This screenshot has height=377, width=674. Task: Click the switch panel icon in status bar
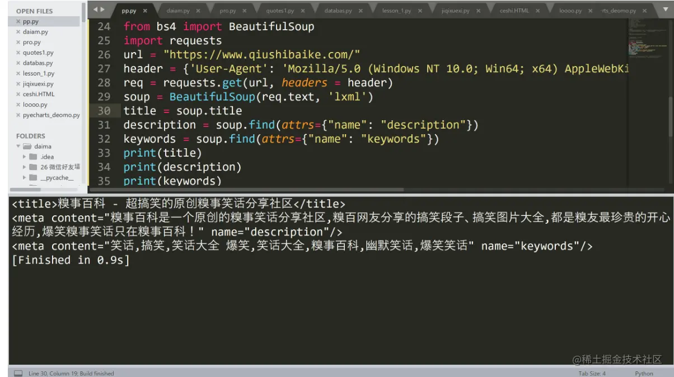tap(18, 373)
